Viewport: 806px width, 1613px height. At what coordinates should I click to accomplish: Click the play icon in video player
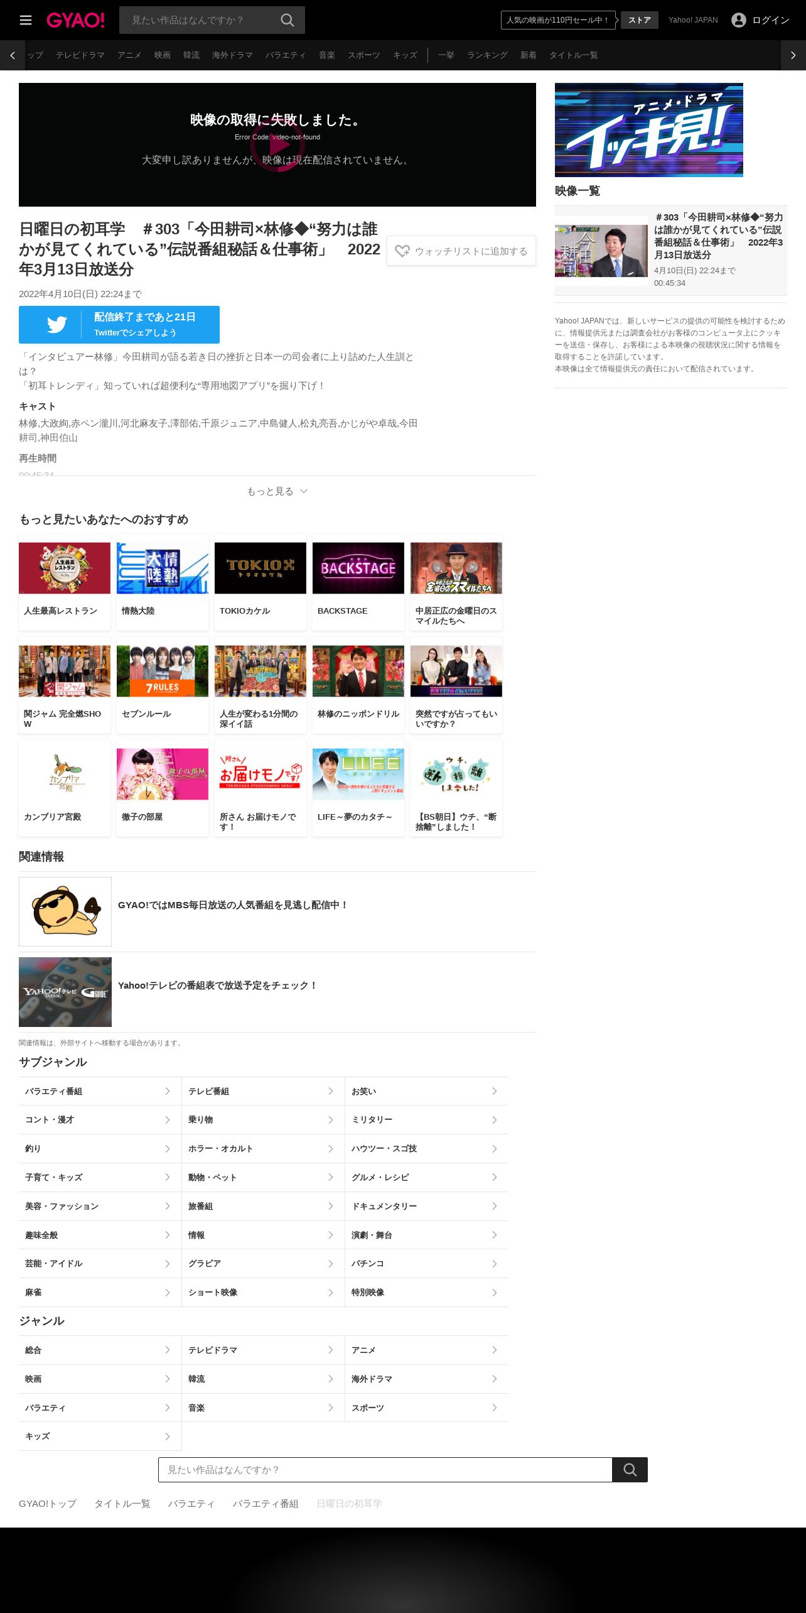pos(277,145)
